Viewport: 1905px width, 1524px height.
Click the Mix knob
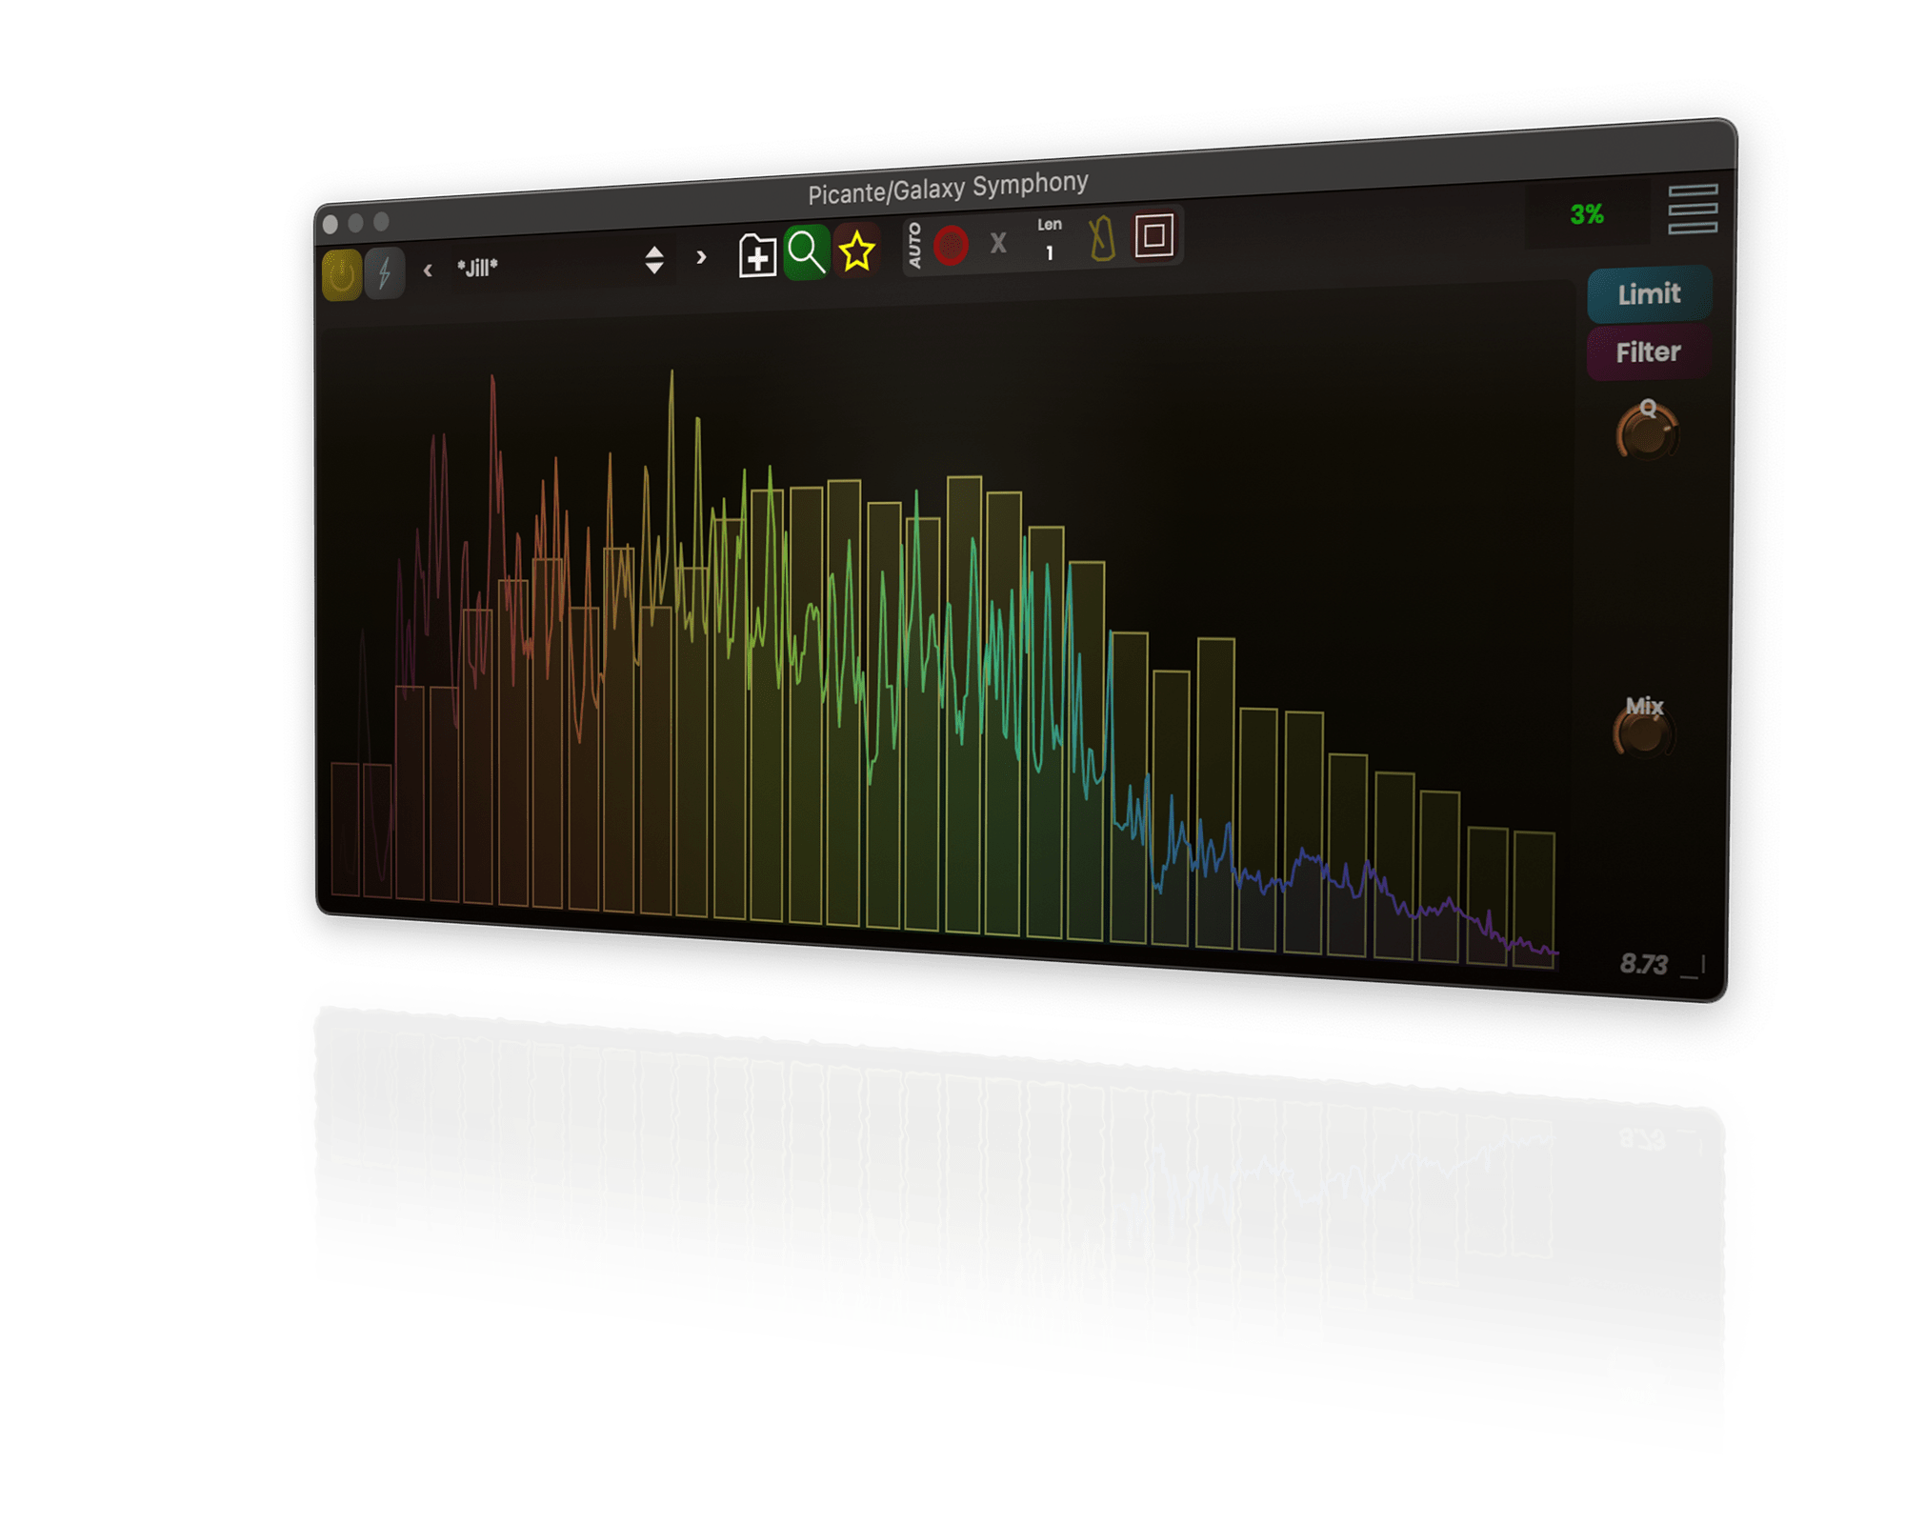click(1645, 731)
